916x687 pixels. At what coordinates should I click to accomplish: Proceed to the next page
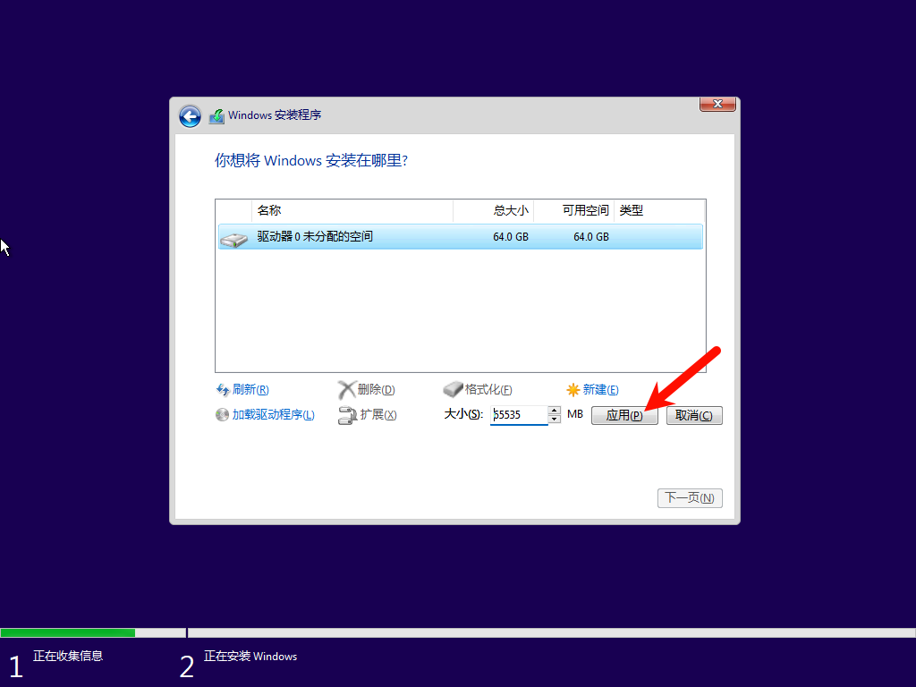tap(690, 498)
